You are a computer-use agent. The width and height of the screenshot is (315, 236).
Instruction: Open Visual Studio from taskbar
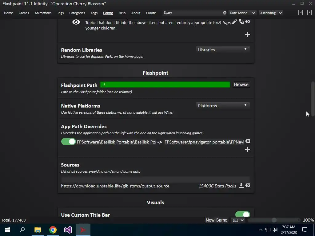[x=68, y=230]
